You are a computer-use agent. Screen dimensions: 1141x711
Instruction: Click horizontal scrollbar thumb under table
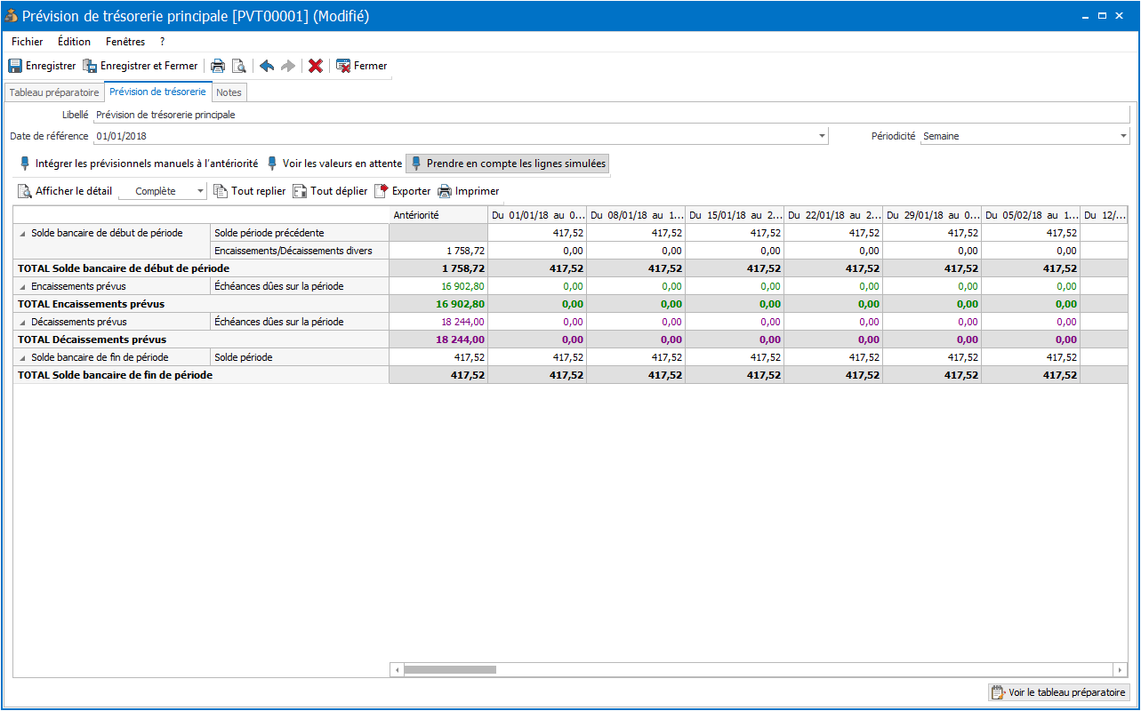(450, 669)
